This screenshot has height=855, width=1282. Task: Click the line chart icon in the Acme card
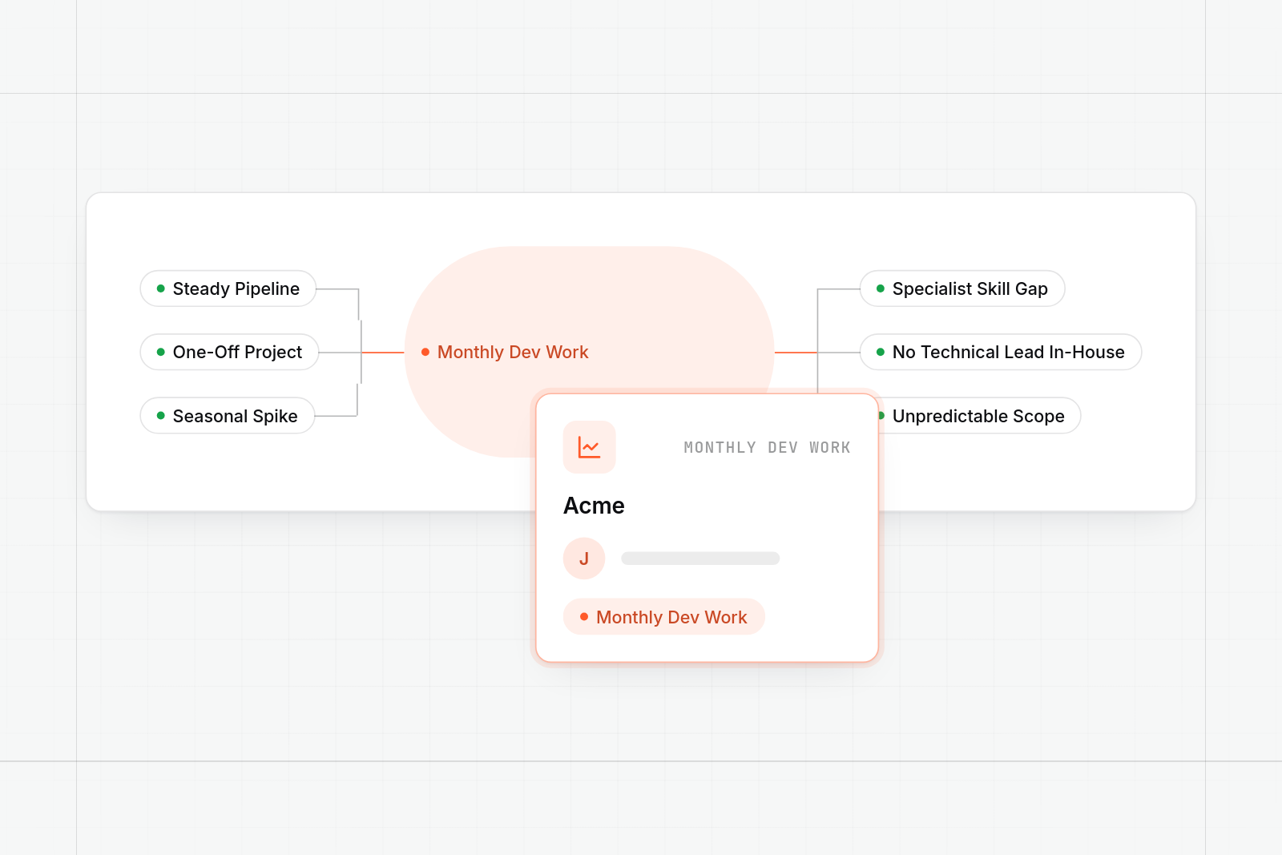[589, 447]
